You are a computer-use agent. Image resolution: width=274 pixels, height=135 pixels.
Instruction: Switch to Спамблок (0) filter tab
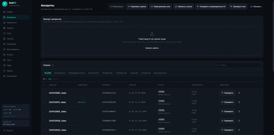(121, 73)
